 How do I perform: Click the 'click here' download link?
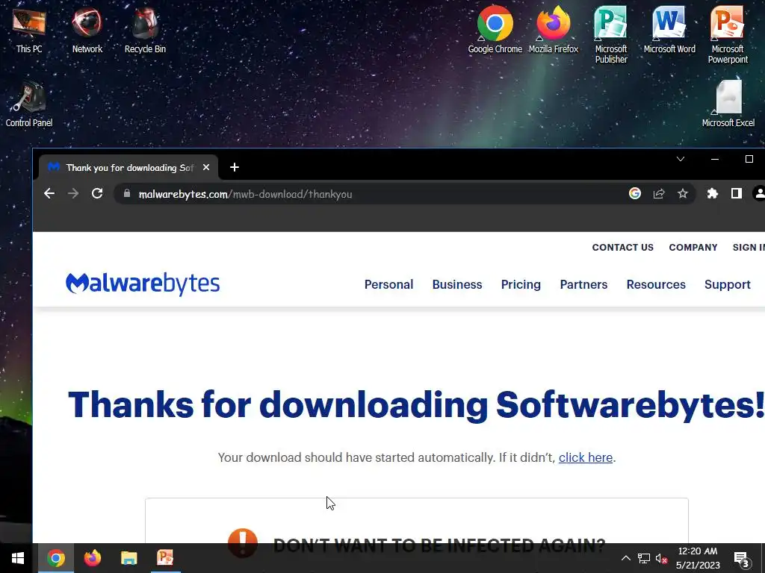(586, 457)
